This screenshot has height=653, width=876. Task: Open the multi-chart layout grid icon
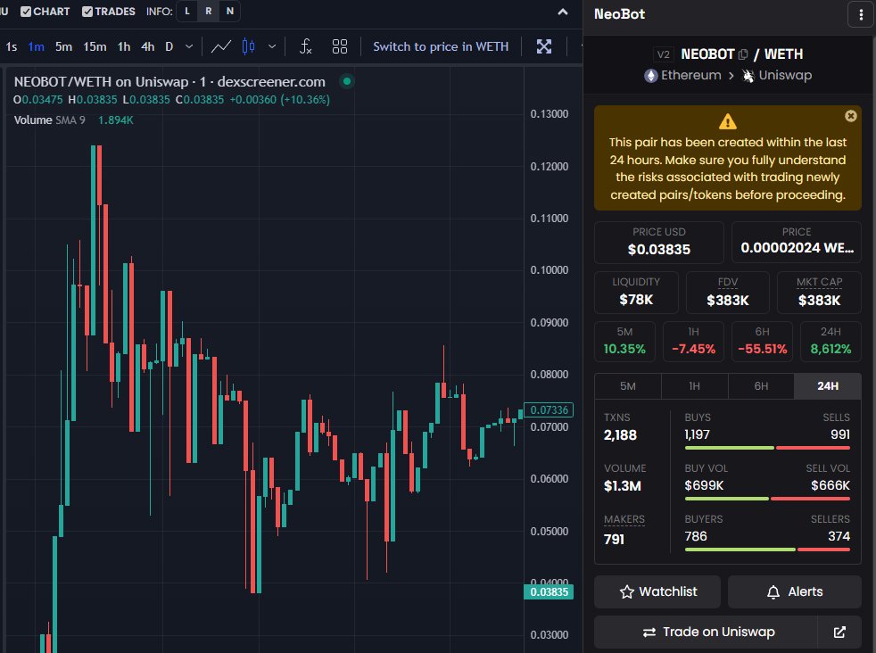click(340, 47)
